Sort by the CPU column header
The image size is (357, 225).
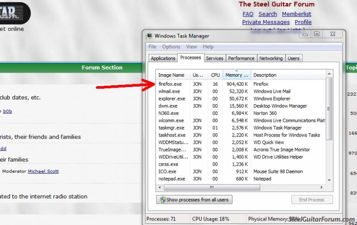click(x=215, y=75)
